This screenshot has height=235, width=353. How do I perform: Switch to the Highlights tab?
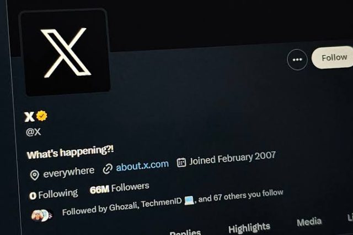[249, 228]
